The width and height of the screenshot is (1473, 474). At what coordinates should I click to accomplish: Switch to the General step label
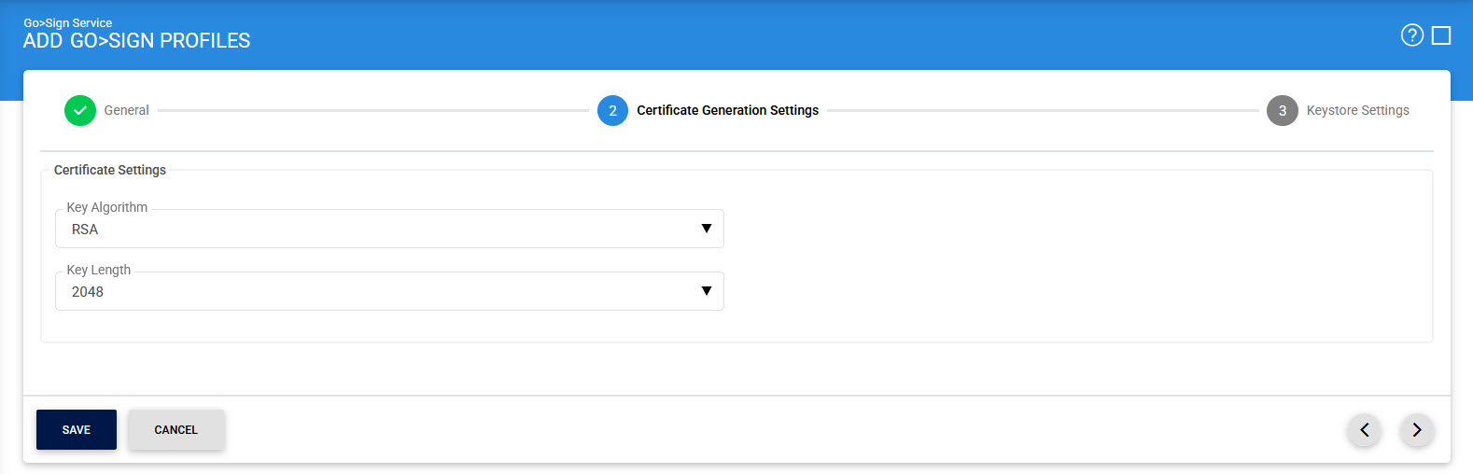pos(126,110)
